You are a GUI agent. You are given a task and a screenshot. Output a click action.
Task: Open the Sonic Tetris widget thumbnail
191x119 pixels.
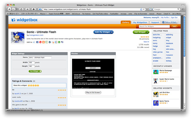click(156, 103)
